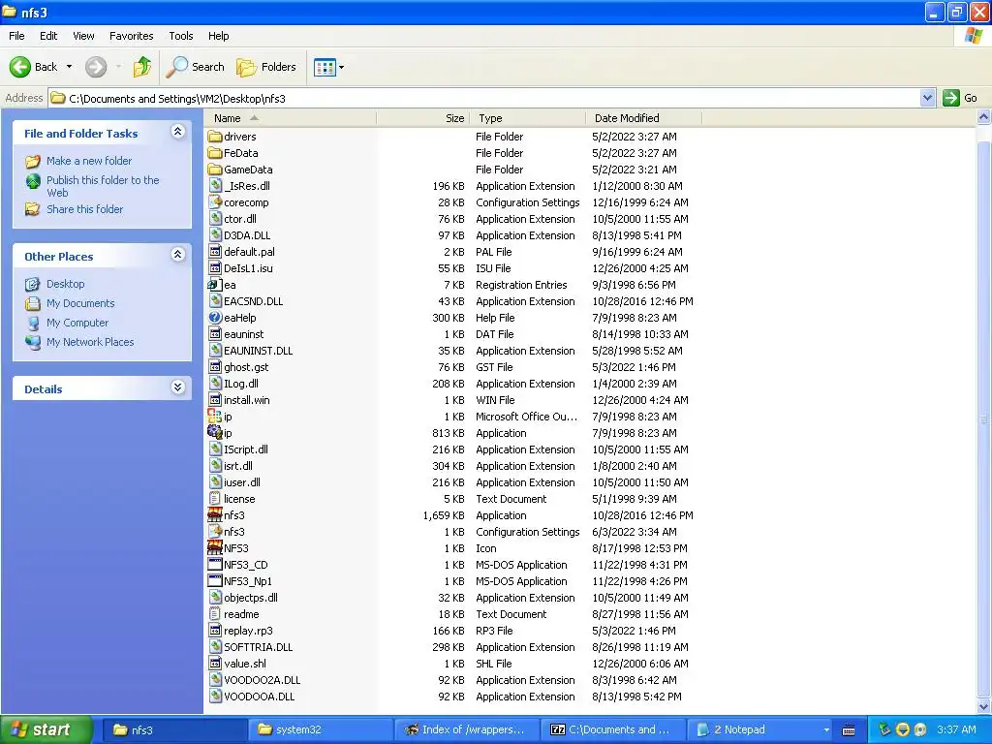This screenshot has width=992, height=744.
Task: Expand the Details panel
Action: (x=178, y=387)
